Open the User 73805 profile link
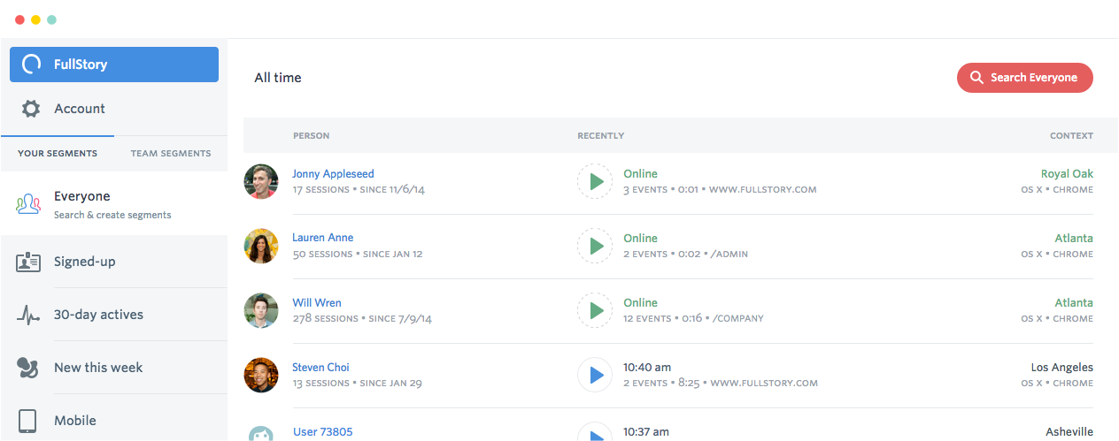 click(322, 432)
